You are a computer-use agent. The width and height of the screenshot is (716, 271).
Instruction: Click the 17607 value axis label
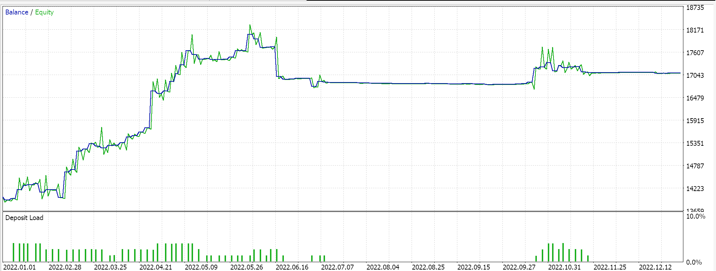point(695,53)
